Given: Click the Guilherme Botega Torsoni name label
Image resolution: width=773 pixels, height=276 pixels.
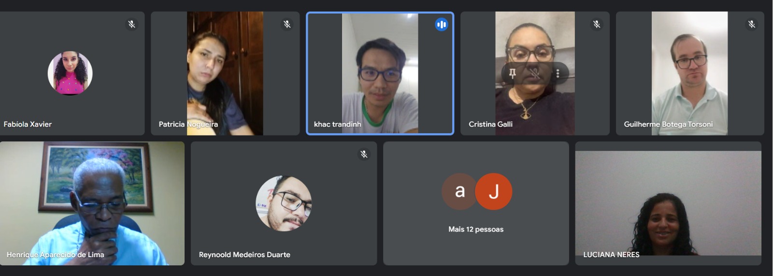Looking at the screenshot, I should tap(668, 124).
